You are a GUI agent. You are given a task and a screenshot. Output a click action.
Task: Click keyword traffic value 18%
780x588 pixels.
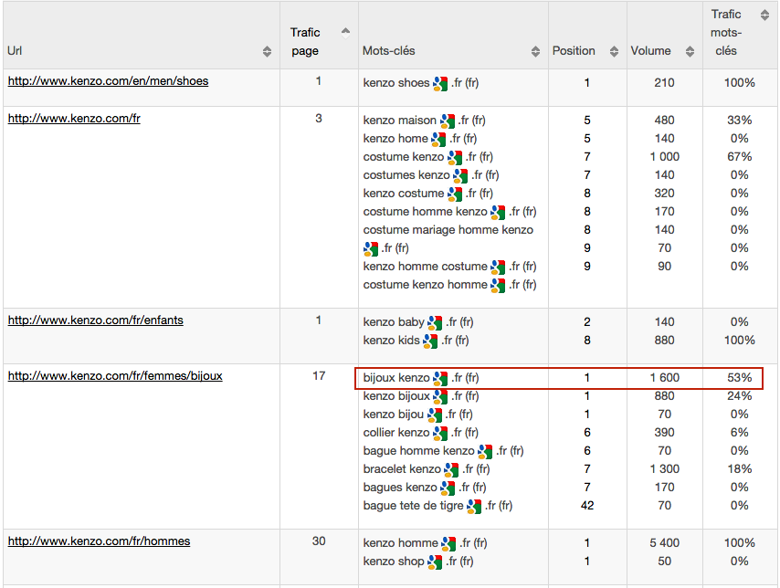(739, 469)
